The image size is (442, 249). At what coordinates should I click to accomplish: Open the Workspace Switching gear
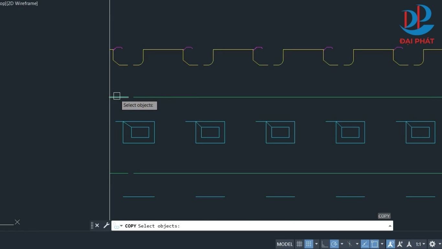[x=432, y=244]
